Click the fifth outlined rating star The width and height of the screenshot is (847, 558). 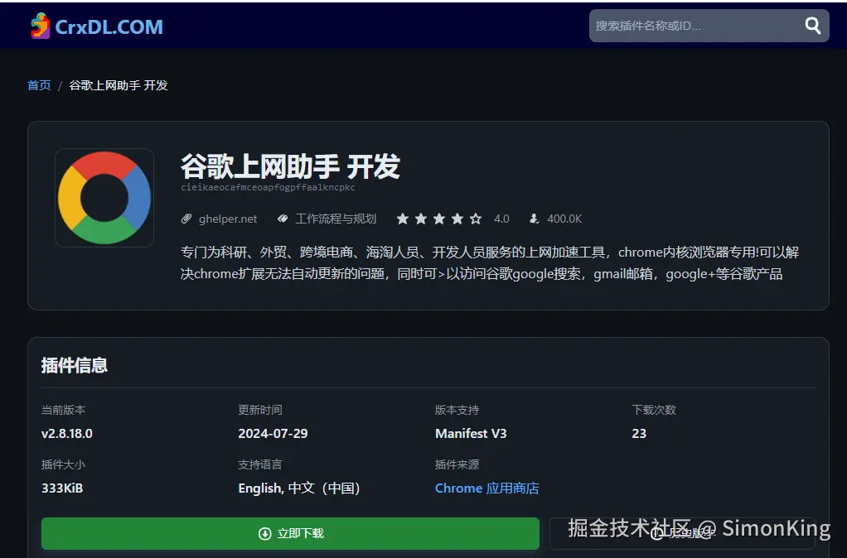(x=476, y=219)
